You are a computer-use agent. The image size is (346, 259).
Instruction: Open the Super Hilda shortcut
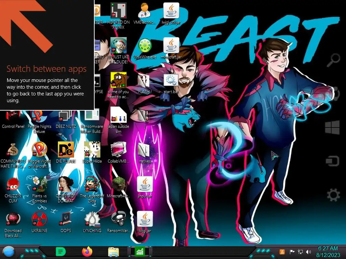tap(92, 150)
